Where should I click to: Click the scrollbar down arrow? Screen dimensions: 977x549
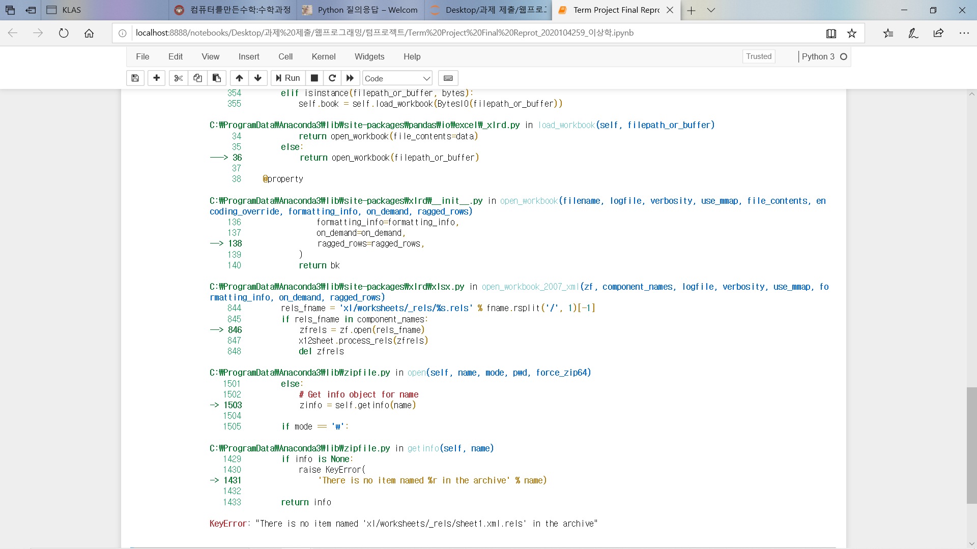click(971, 544)
